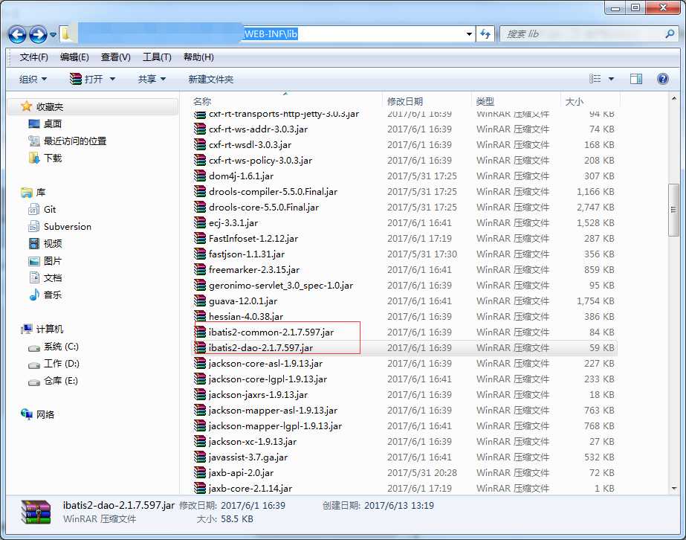Open the view options dropdown arrow
The height and width of the screenshot is (540, 686).
click(x=611, y=79)
